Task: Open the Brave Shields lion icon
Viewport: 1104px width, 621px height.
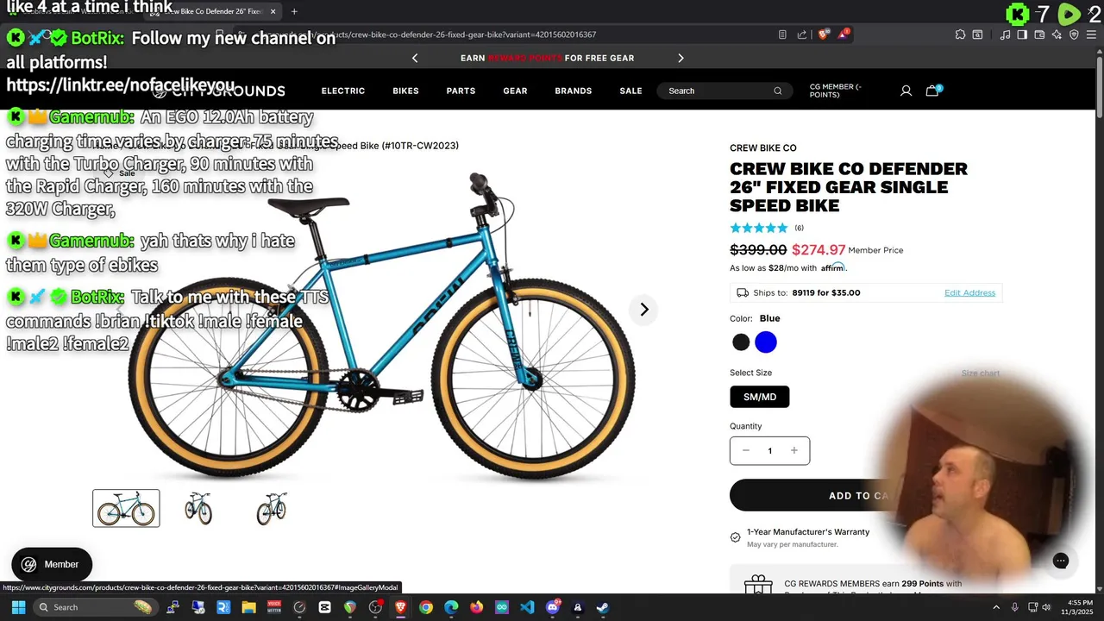Action: tap(824, 34)
